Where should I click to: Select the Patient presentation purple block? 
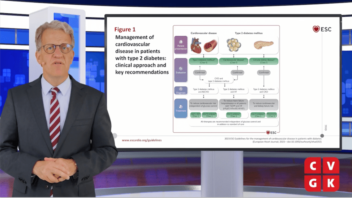181,45
